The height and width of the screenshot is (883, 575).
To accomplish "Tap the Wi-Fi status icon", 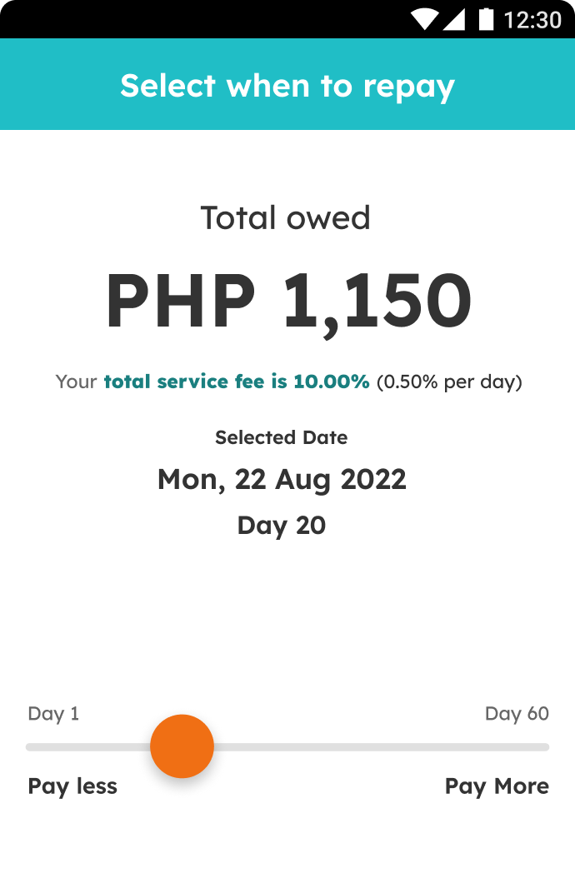I will click(x=423, y=19).
